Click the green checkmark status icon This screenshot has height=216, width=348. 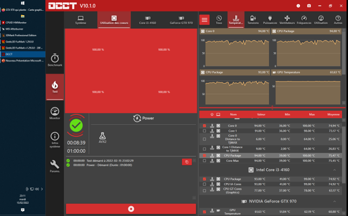click(x=76, y=126)
